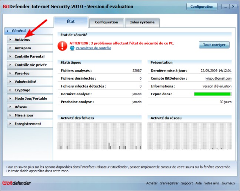240x191 pixels.
Task: Click the Activité des fichiers graph
Action: [x=100, y=136]
